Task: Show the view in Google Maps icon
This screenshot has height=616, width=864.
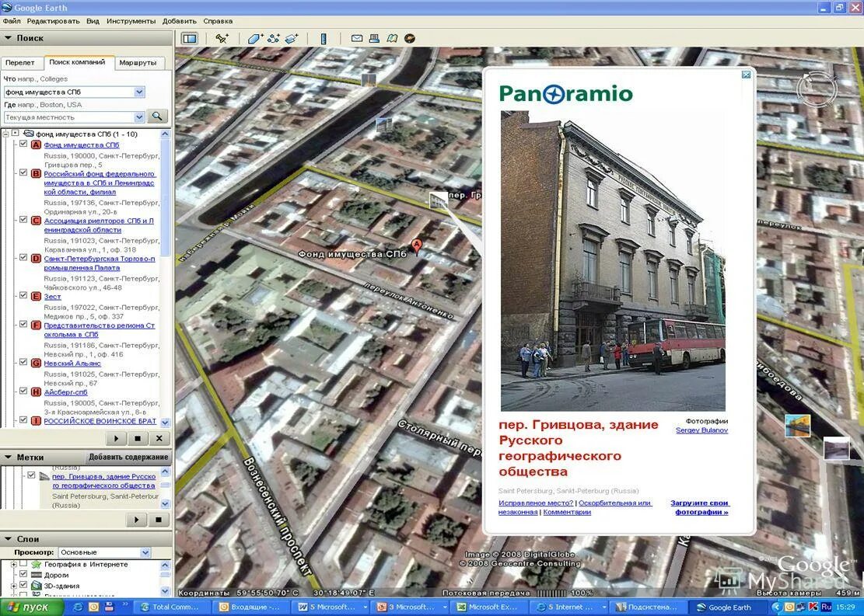Action: (x=392, y=39)
